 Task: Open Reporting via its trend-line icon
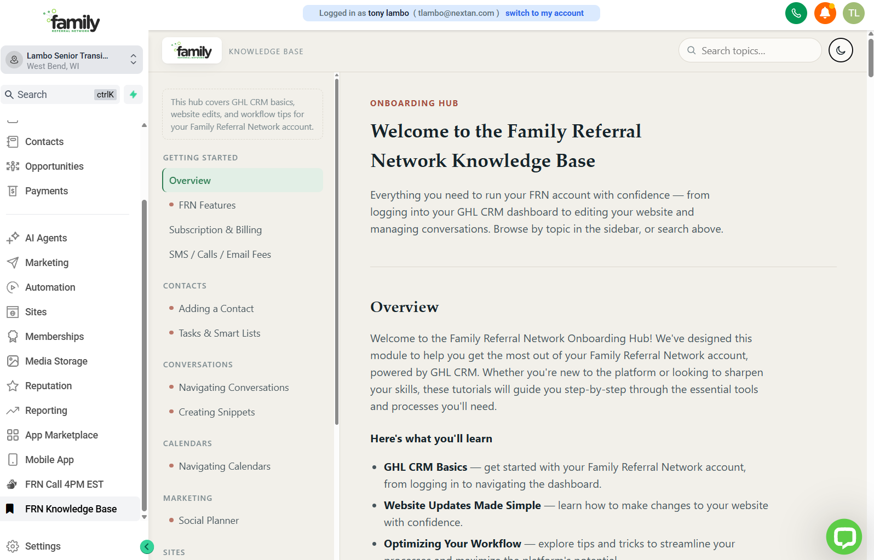coord(13,411)
